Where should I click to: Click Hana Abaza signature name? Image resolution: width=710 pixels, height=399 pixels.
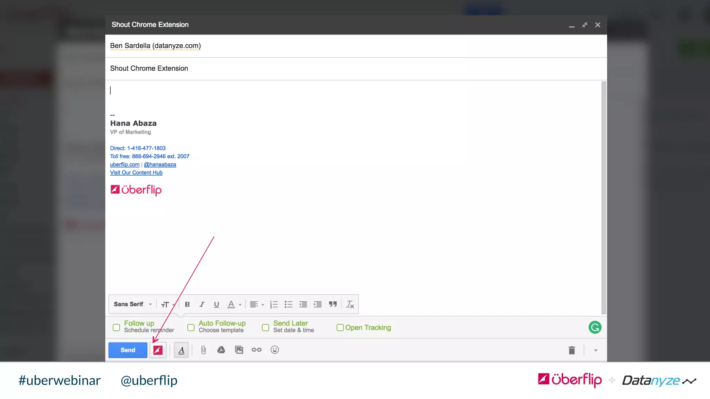[x=133, y=123]
